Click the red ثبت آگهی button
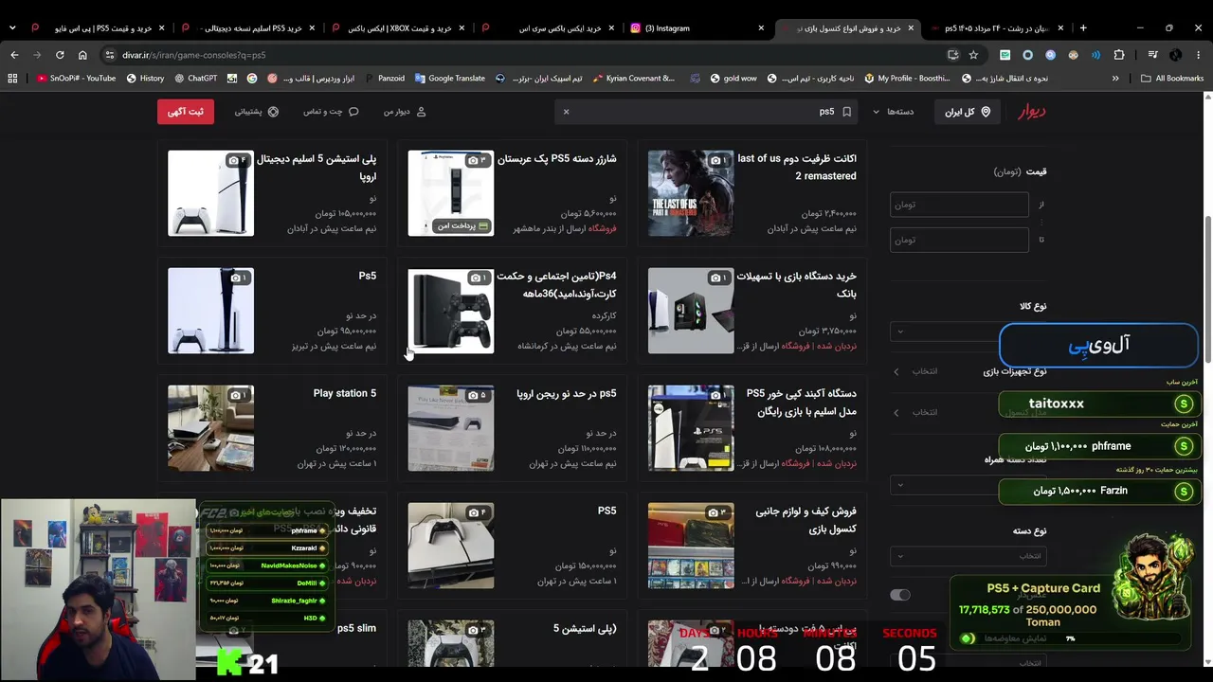The width and height of the screenshot is (1213, 682). pyautogui.click(x=186, y=112)
